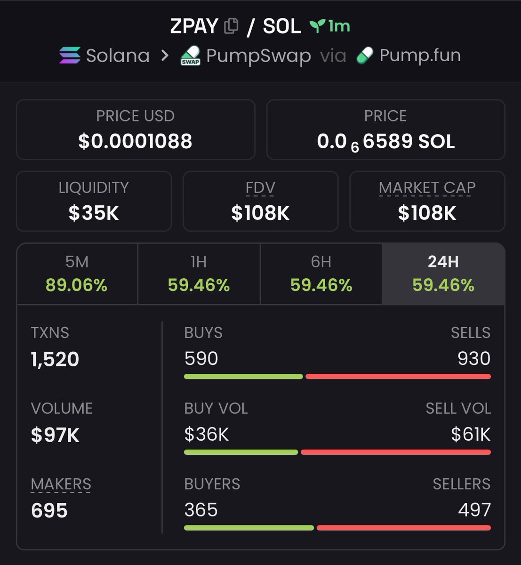521x565 pixels.
Task: Select the 5M timeframe tab
Action: tap(77, 274)
